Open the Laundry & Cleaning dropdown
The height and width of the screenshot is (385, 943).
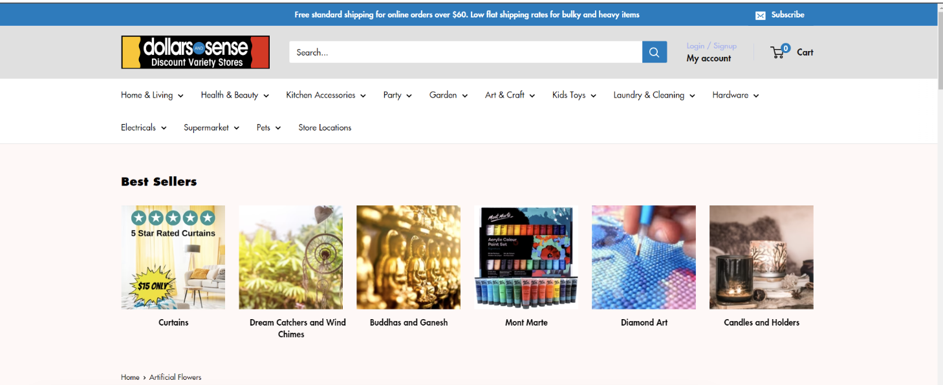tap(654, 95)
